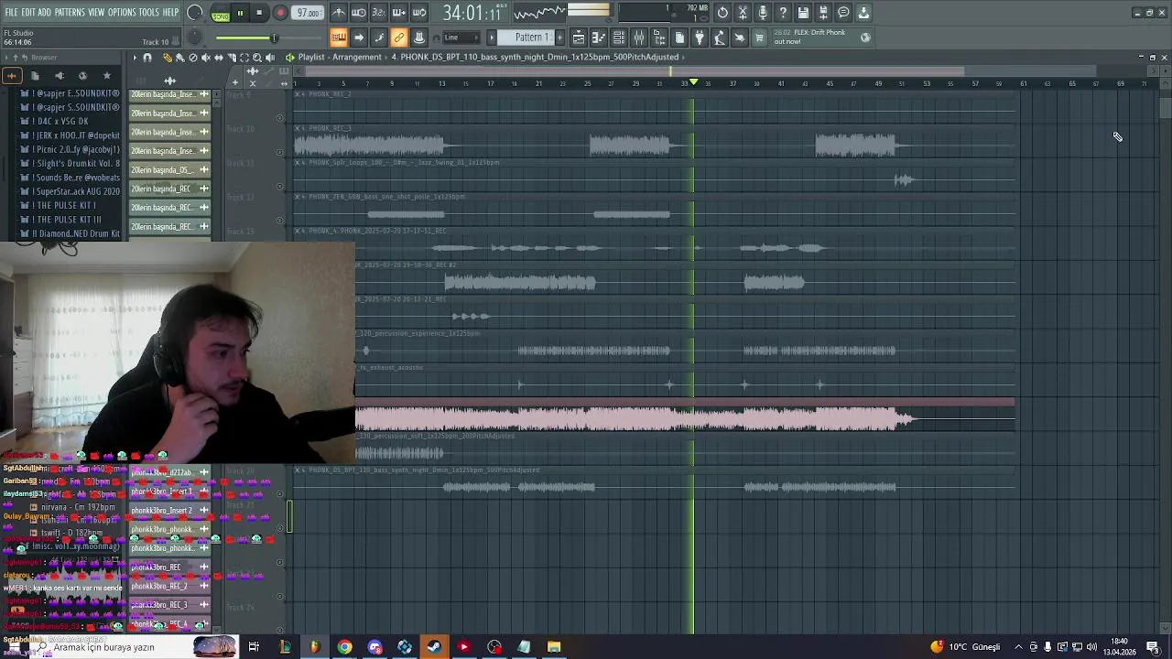Click the tempo field showing 97.000
Screen dimensions: 1172x659
click(309, 13)
